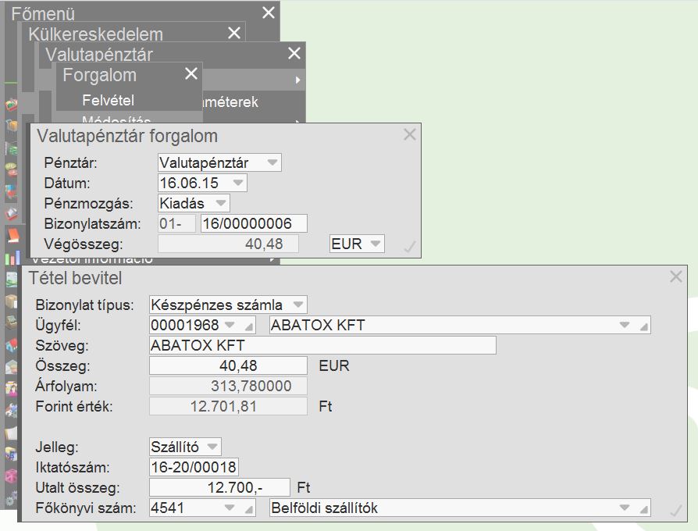Click the Iktatószám field 16-20/00018
Screen dimensions: 698x531
click(x=194, y=467)
